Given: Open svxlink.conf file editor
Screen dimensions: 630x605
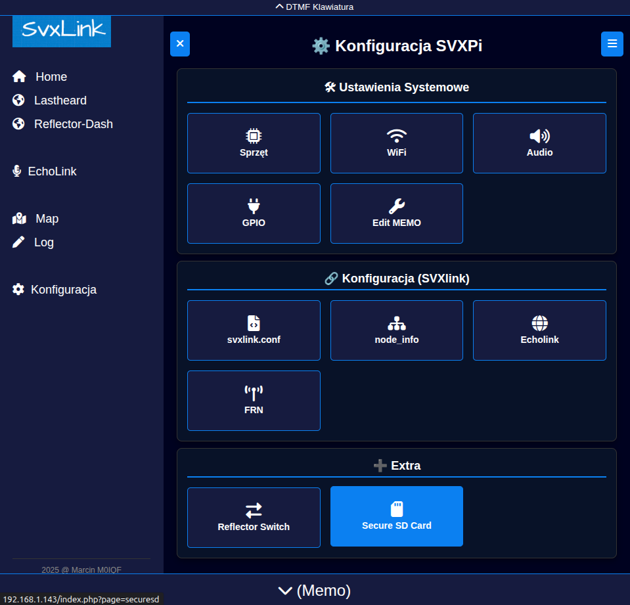Looking at the screenshot, I should pyautogui.click(x=254, y=330).
